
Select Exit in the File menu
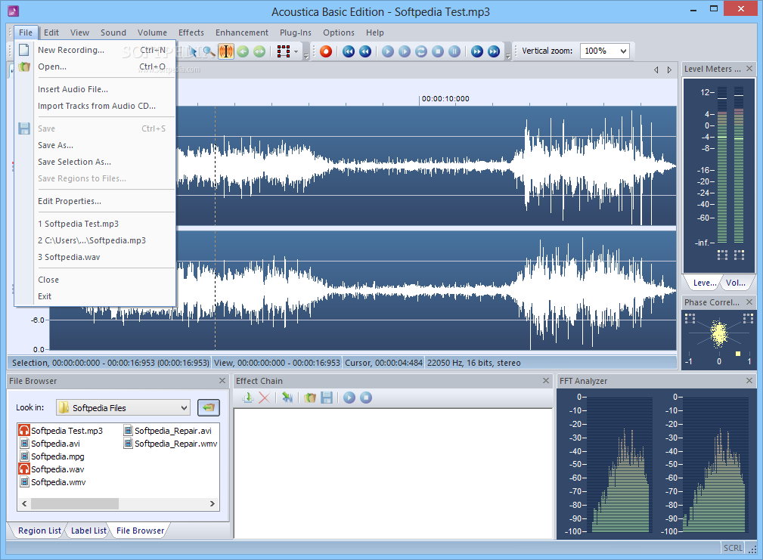[x=95, y=296]
